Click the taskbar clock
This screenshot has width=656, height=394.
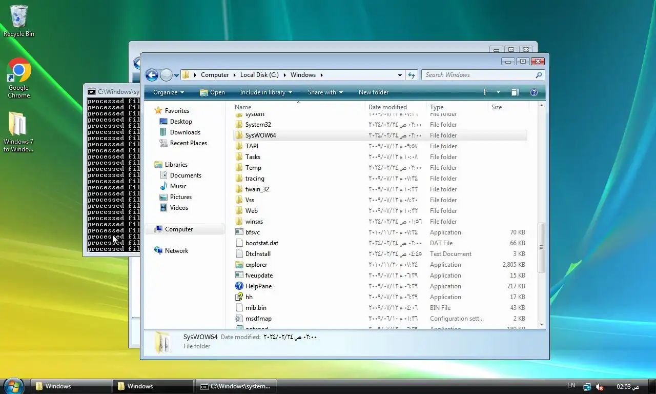click(x=628, y=387)
